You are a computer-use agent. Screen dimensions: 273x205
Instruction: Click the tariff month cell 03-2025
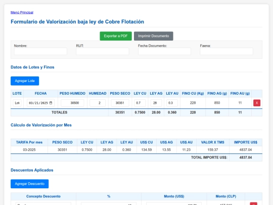point(29,150)
